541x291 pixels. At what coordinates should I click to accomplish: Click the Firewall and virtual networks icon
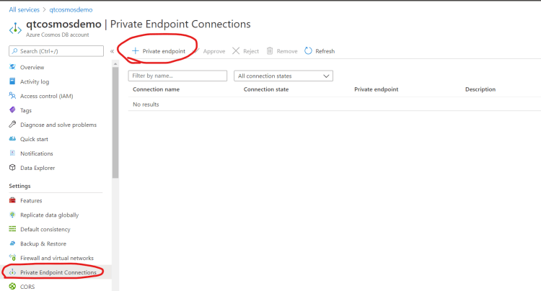(12, 258)
